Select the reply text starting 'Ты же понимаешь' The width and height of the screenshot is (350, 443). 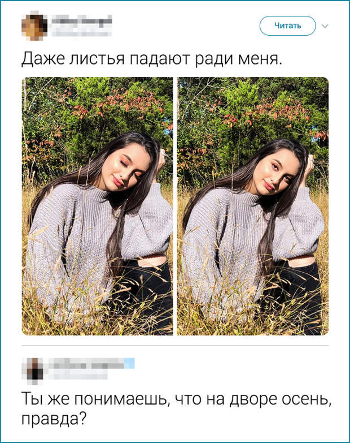(x=176, y=409)
